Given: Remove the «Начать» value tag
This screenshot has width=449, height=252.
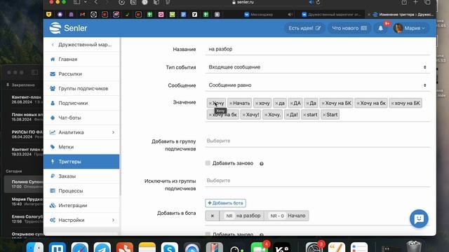Looking at the screenshot, I should tap(231, 103).
